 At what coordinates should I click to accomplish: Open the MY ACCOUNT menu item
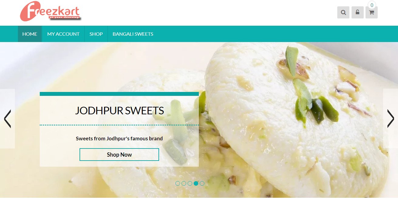63,34
